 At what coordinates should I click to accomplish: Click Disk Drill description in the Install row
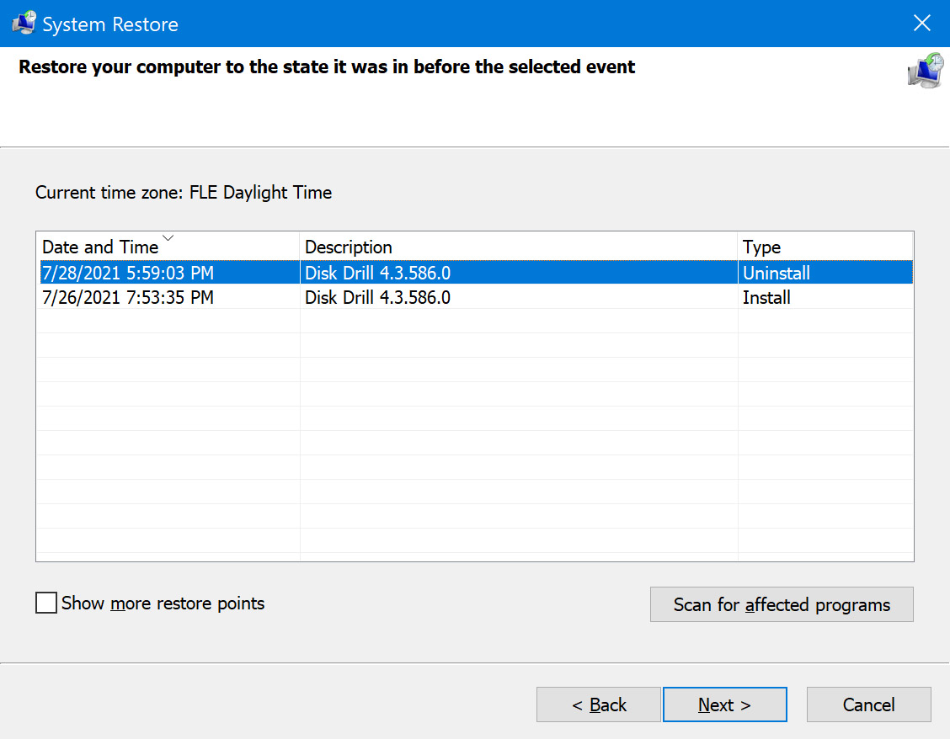pyautogui.click(x=377, y=297)
